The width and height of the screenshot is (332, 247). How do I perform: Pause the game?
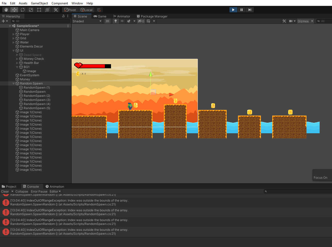(241, 10)
